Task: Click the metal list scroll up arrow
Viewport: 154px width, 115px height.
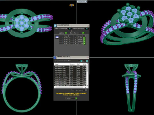Action: 88,64
